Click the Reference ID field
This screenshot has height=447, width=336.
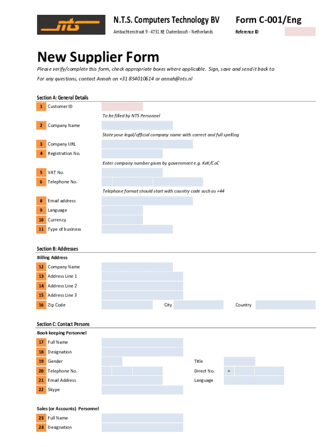pos(300,31)
